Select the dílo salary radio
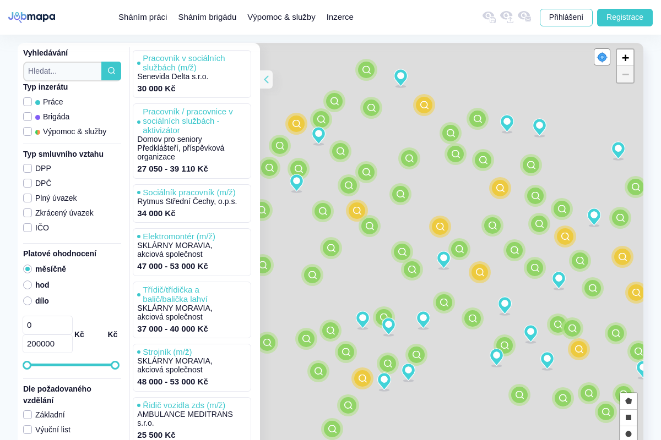The width and height of the screenshot is (661, 440). click(x=28, y=301)
